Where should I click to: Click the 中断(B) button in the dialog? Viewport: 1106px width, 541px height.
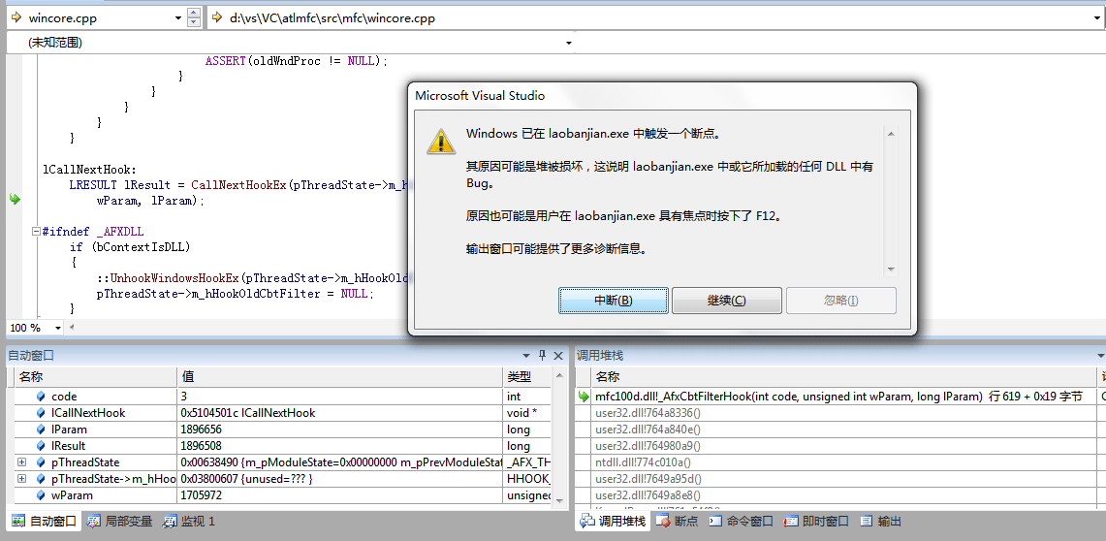coord(614,301)
